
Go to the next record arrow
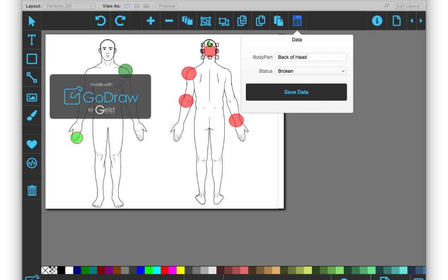[x=421, y=21]
